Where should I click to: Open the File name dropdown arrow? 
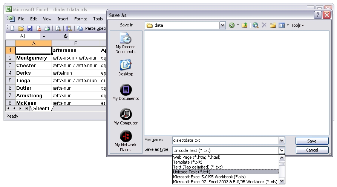[x=282, y=141]
